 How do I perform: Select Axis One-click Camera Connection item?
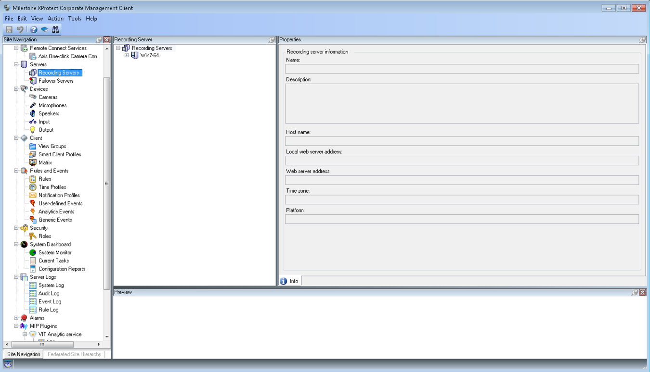point(67,56)
